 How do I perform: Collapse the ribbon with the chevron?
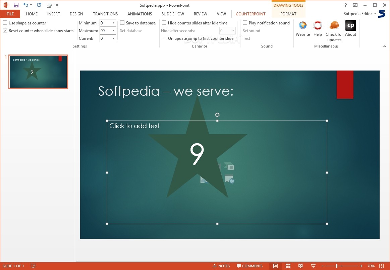[385, 46]
